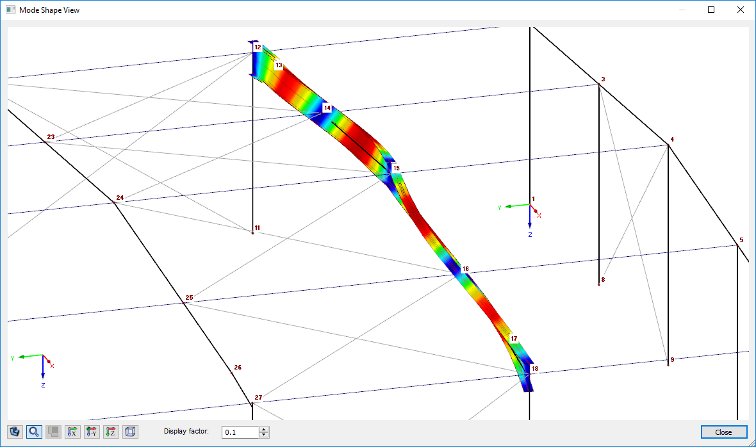
Task: Click inside the Display factor input field
Action: tap(240, 432)
